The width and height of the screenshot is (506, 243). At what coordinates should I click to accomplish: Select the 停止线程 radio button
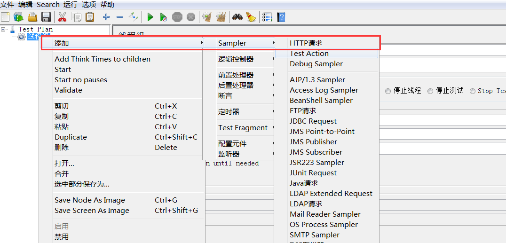pos(388,91)
